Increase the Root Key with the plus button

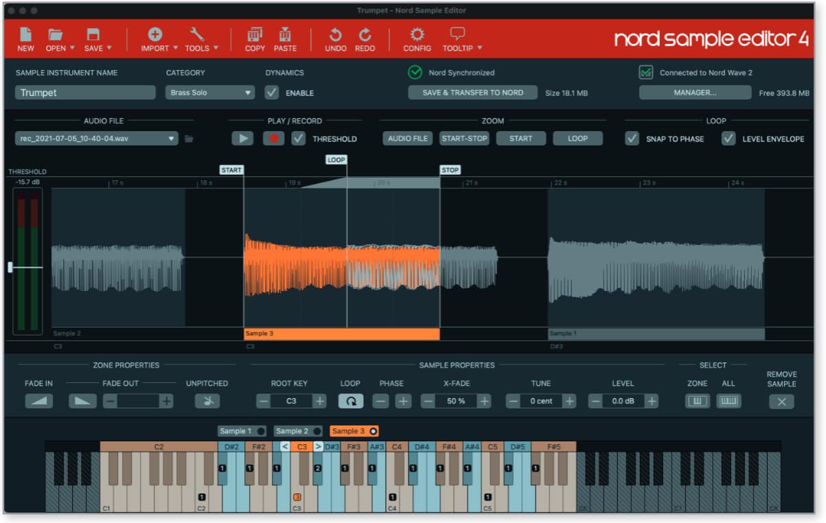click(319, 402)
